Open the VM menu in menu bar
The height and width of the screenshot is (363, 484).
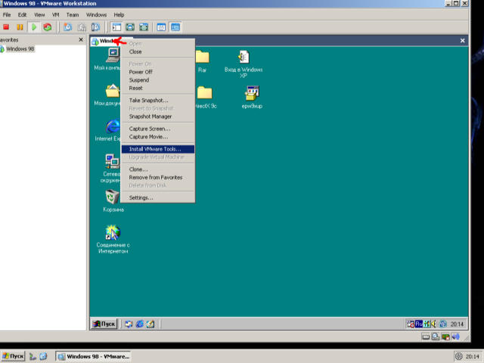56,14
